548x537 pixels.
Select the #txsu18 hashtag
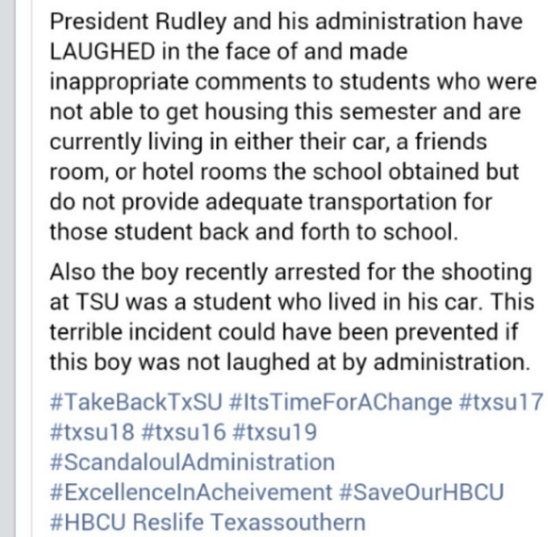90,432
